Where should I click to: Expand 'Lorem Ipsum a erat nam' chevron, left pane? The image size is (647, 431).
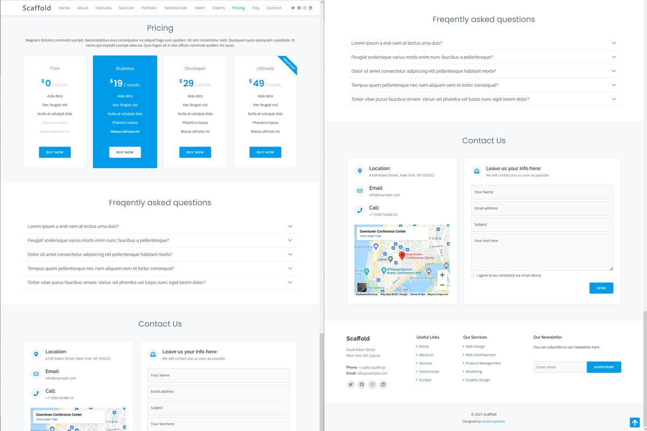point(290,226)
